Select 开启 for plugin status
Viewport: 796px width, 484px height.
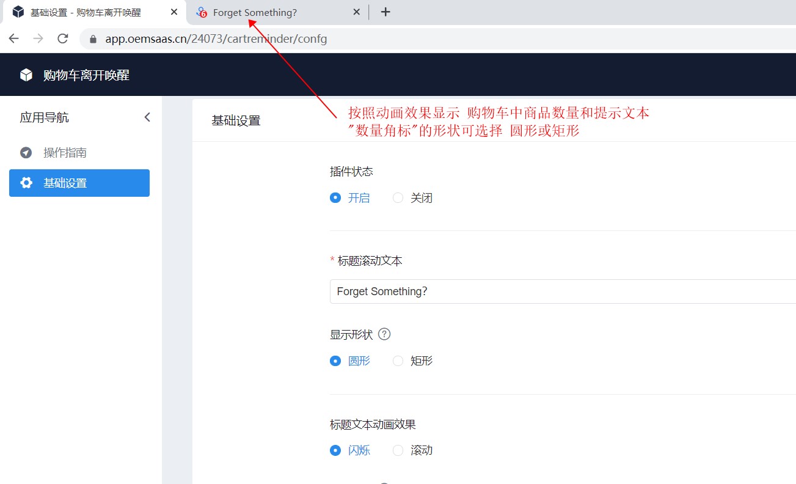[x=350, y=198]
